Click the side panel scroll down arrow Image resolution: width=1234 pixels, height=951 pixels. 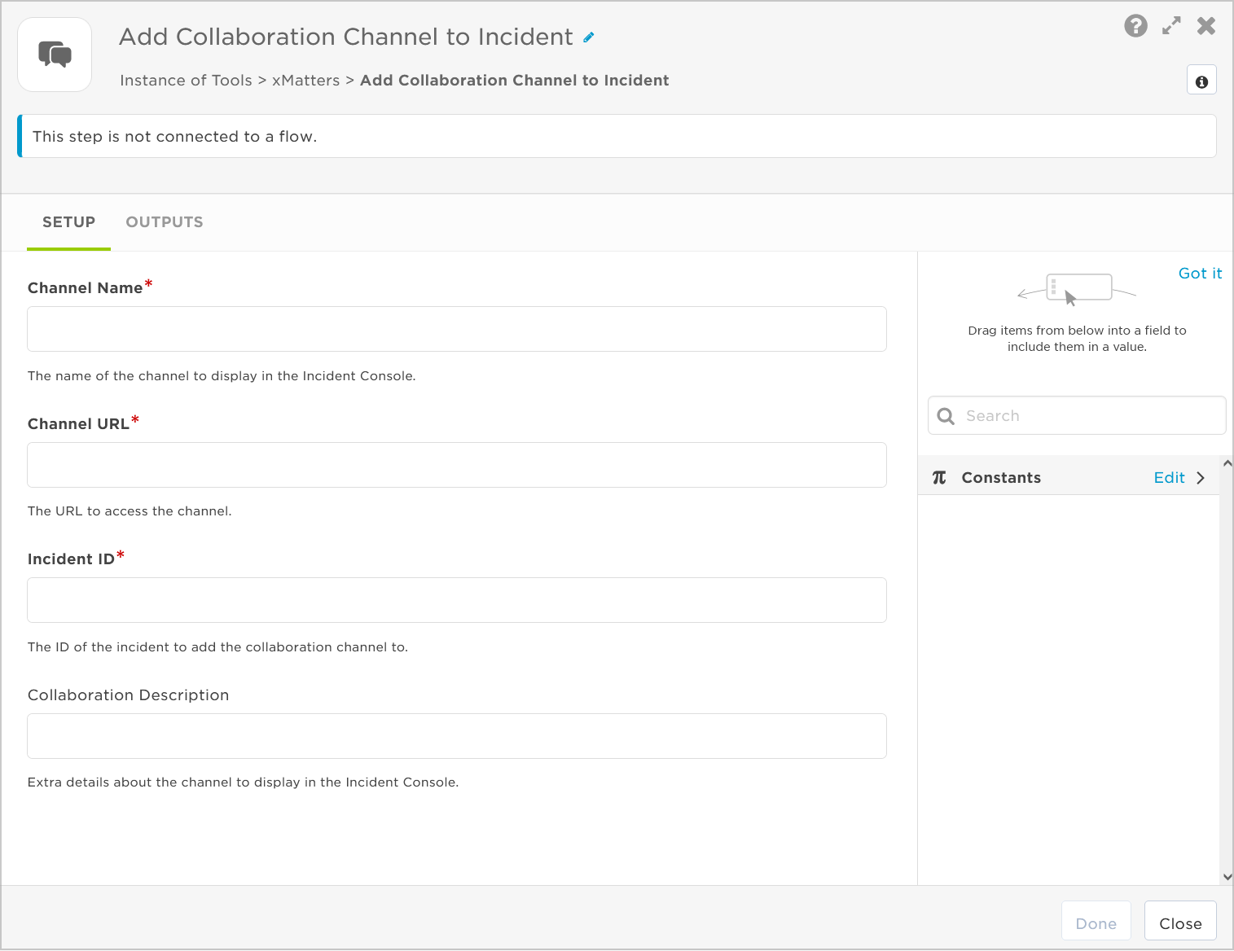tap(1227, 877)
